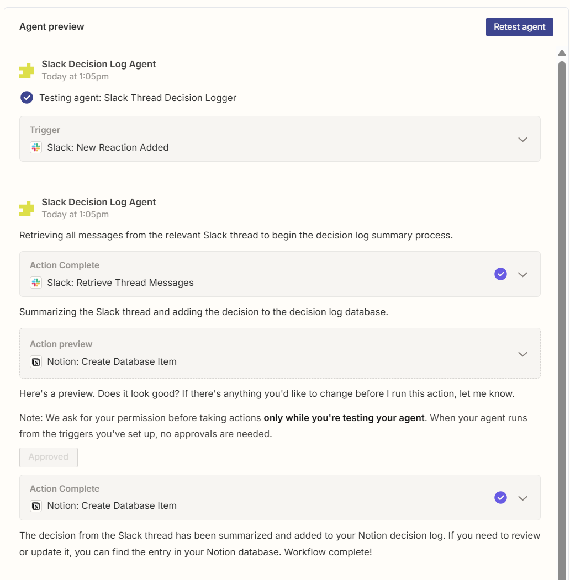The height and width of the screenshot is (580, 570).
Task: Expand the Slack New Reaction Added trigger
Action: pos(522,140)
